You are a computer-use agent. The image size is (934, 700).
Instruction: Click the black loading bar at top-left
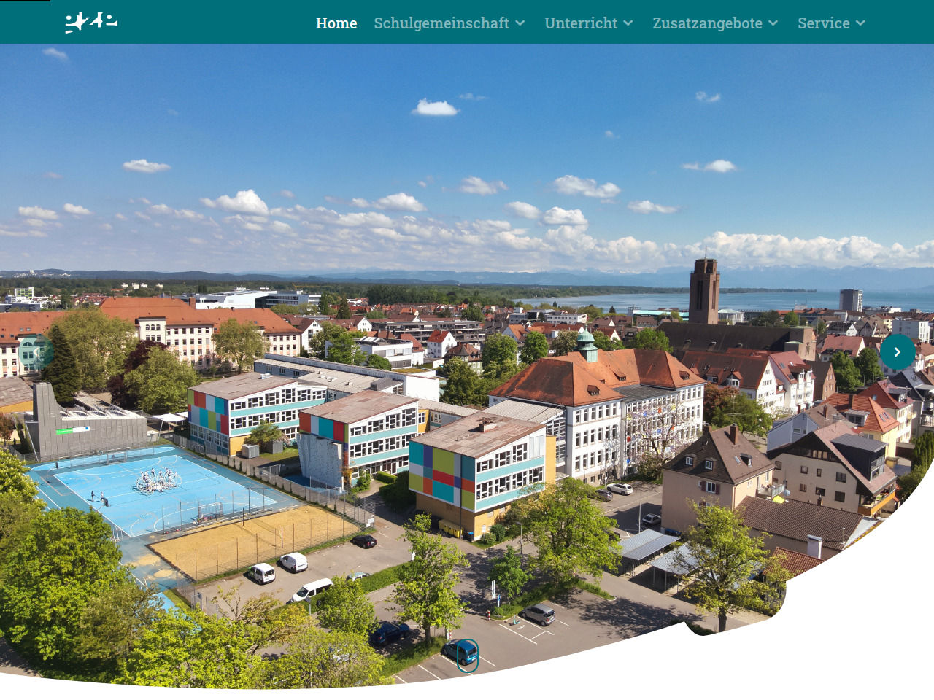[x=26, y=1]
